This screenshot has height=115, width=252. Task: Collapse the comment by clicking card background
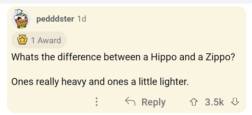(x=161, y=32)
